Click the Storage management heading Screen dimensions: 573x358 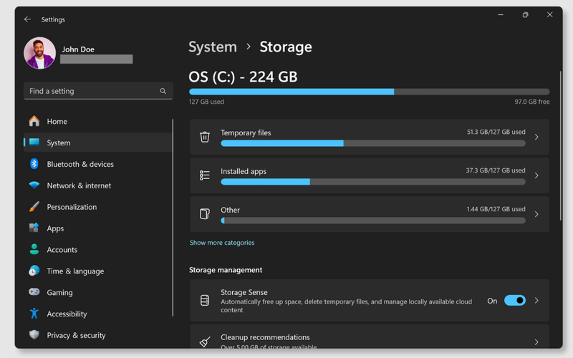click(x=226, y=270)
